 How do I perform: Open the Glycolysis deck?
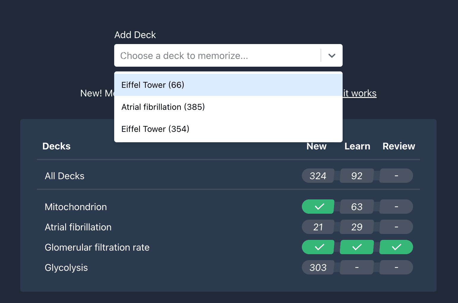pyautogui.click(x=66, y=267)
